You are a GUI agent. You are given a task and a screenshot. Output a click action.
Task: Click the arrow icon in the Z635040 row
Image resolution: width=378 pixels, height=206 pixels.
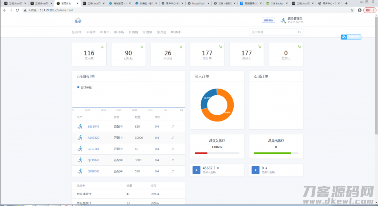click(x=173, y=127)
